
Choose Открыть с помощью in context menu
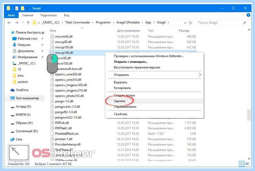[x=154, y=62]
